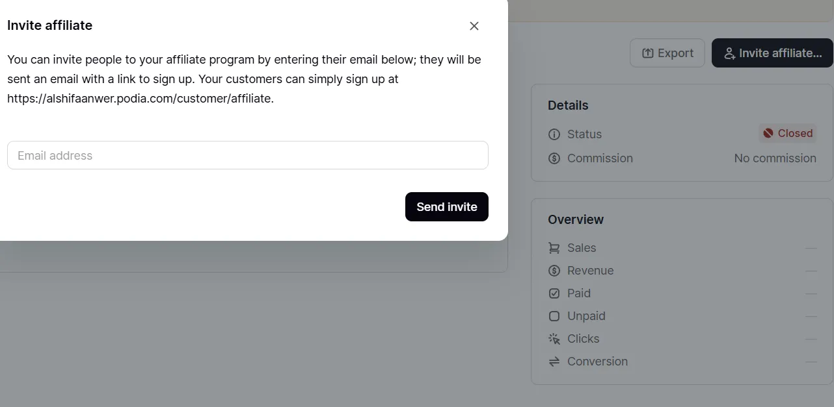Click the export upload icon
The height and width of the screenshot is (407, 834).
click(648, 53)
